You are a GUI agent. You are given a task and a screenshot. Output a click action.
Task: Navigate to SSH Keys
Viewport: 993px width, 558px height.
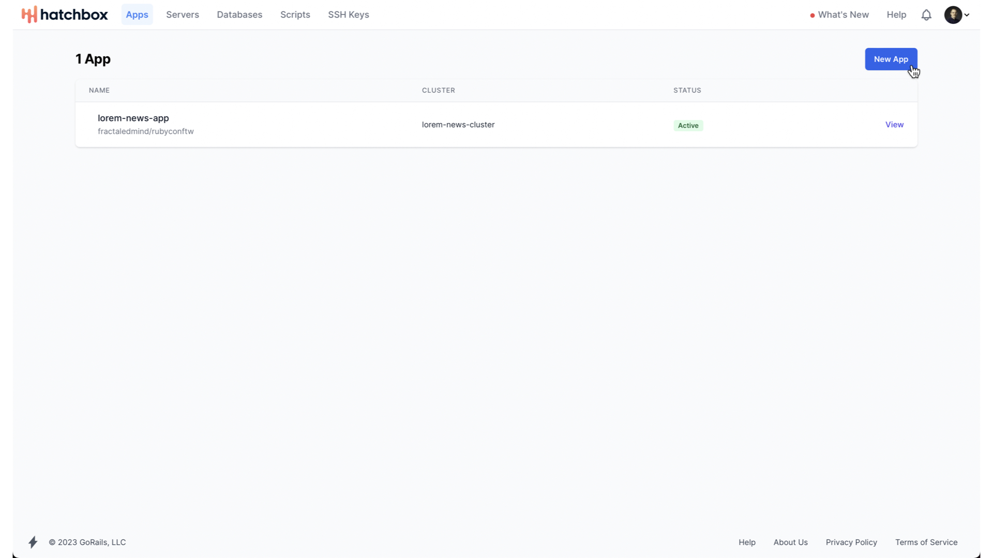(349, 14)
